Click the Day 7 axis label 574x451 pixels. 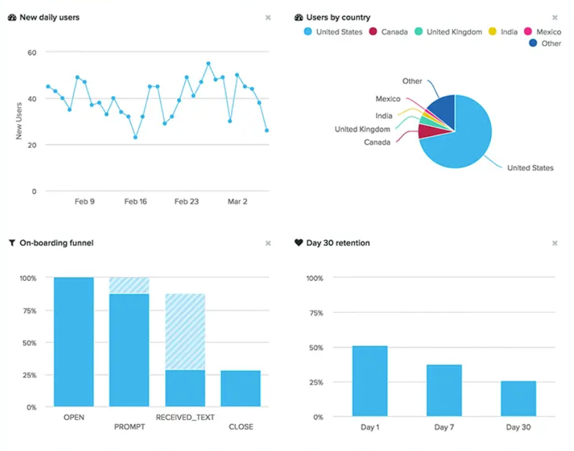tap(444, 427)
